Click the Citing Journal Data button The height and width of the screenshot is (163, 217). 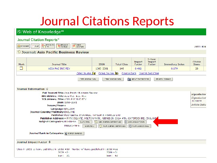(x=113, y=79)
